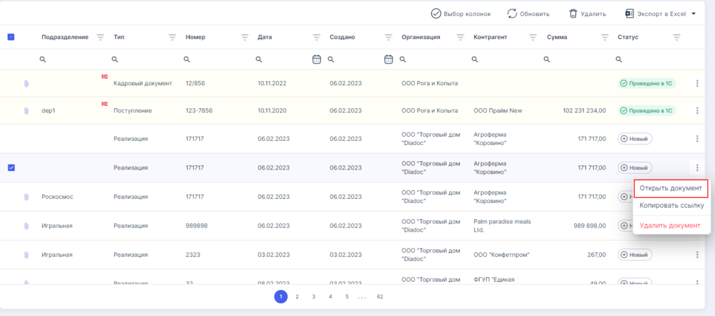Click search field under Тип column
The image size is (715, 316).
(x=145, y=59)
